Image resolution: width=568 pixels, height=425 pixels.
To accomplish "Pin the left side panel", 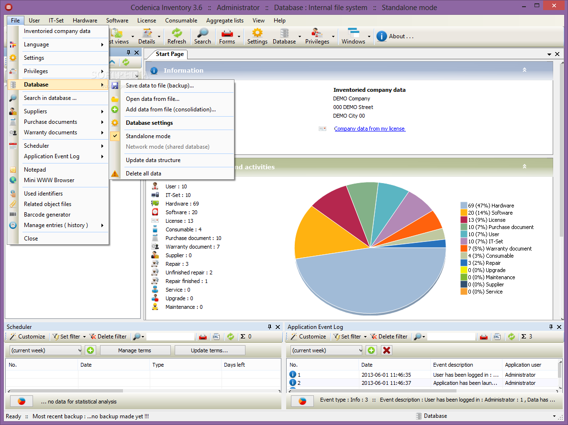I will coord(128,53).
